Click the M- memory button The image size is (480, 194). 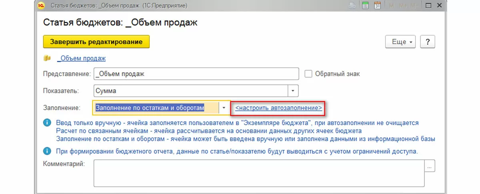(414, 6)
